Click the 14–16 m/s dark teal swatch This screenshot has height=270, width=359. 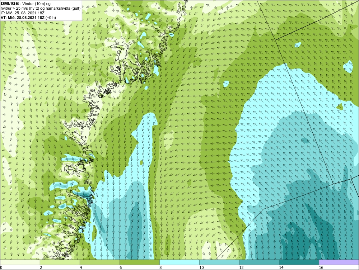click(x=299, y=262)
